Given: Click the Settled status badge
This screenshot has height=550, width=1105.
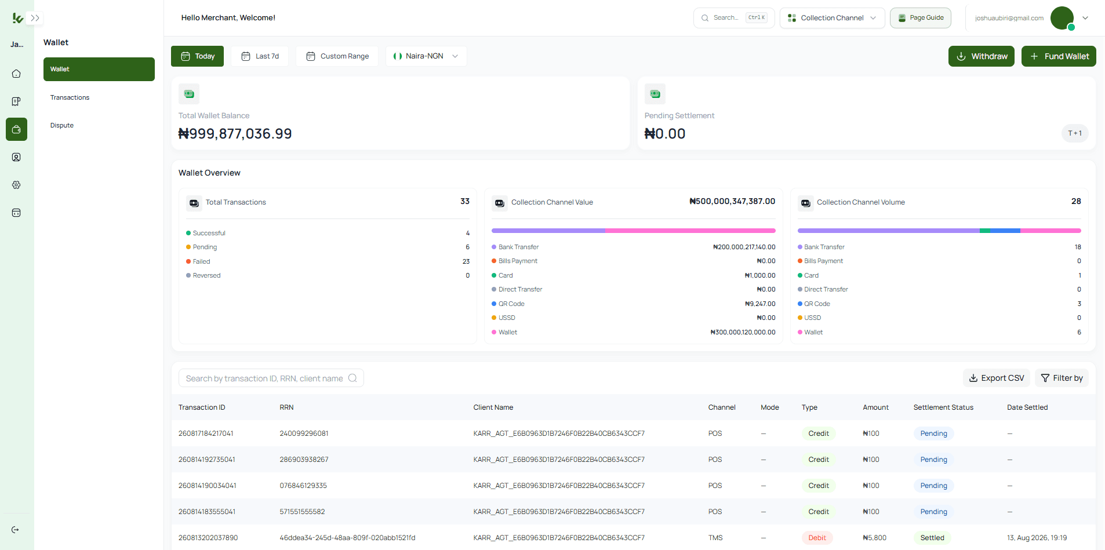Looking at the screenshot, I should tap(932, 538).
